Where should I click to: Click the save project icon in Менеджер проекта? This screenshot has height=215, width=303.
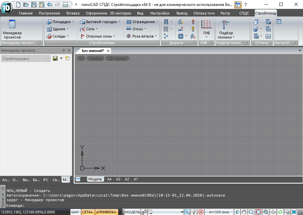pyautogui.click(x=55, y=59)
